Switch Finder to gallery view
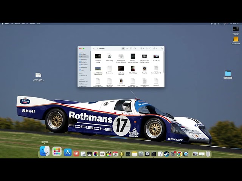This screenshot has width=242, height=181. pyautogui.click(x=135, y=49)
